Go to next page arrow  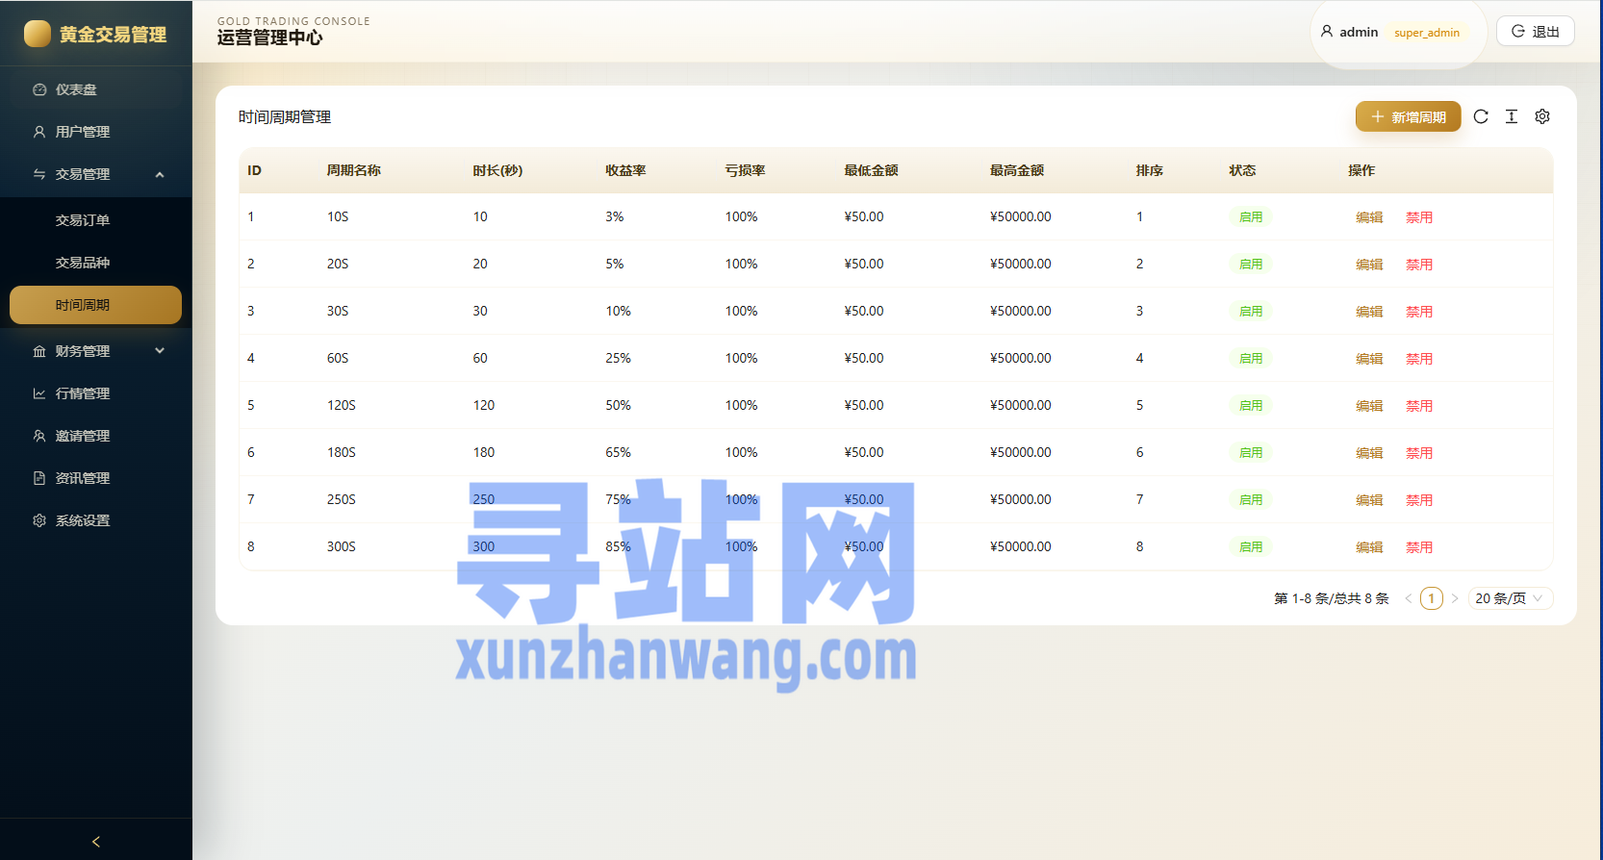click(x=1455, y=598)
